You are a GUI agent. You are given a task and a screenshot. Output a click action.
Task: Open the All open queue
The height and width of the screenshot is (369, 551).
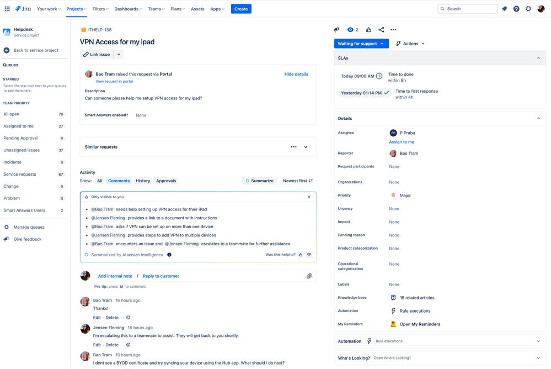point(34,114)
